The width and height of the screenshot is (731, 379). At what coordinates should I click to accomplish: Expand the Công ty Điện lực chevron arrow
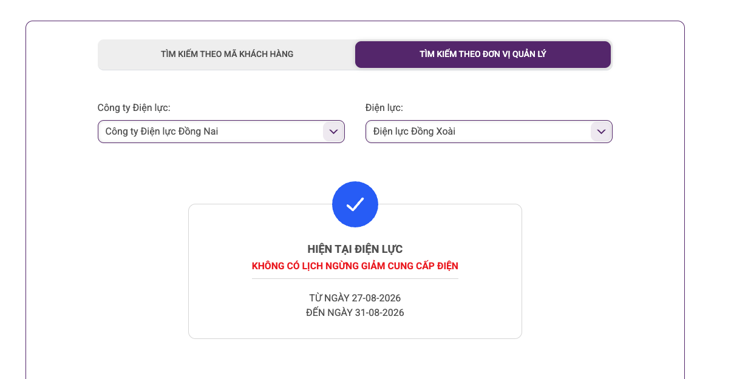[x=333, y=132]
